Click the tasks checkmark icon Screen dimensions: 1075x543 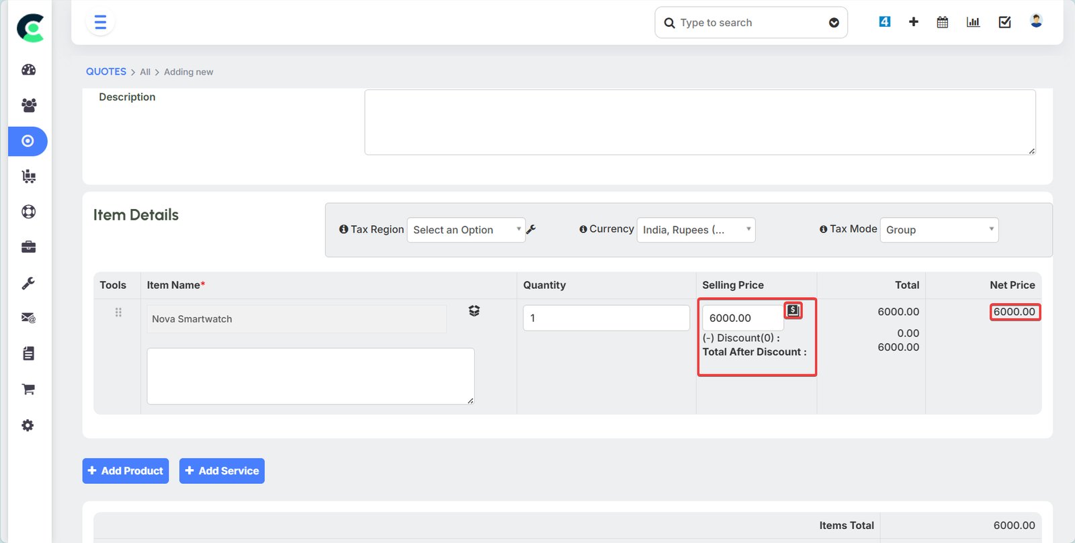click(x=1004, y=22)
